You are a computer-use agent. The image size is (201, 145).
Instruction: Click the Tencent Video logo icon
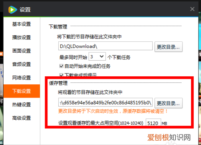[x=13, y=10]
